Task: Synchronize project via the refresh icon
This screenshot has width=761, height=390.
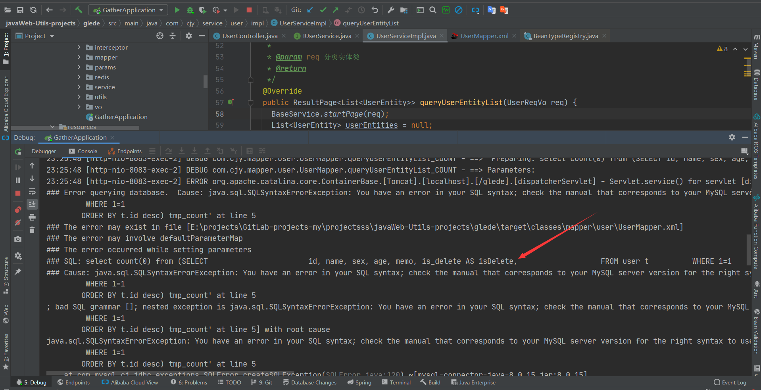Action: [x=33, y=10]
